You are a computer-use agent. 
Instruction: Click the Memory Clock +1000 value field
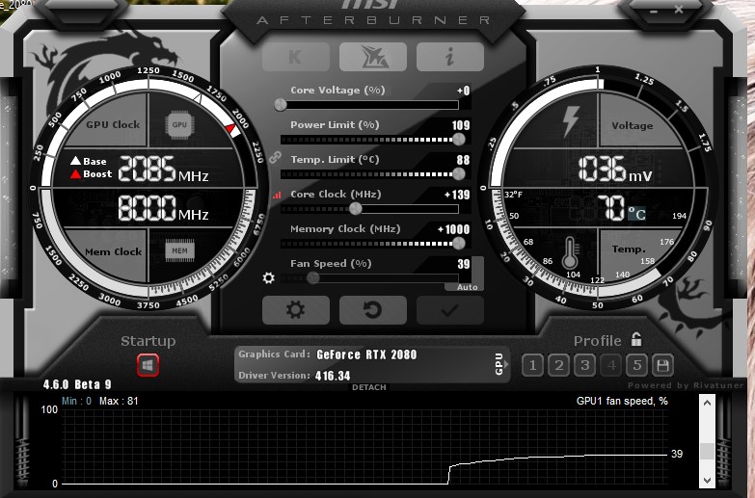pos(453,229)
